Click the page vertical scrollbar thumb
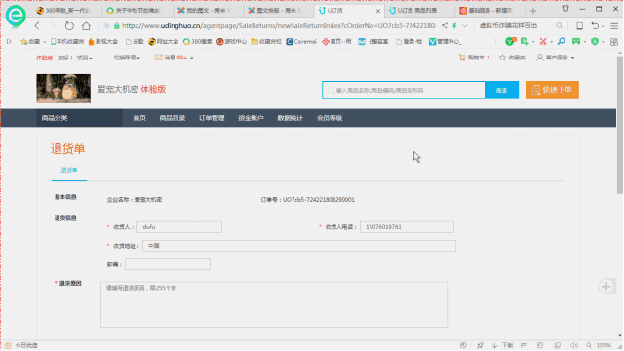This screenshot has height=351, width=624. 620,126
